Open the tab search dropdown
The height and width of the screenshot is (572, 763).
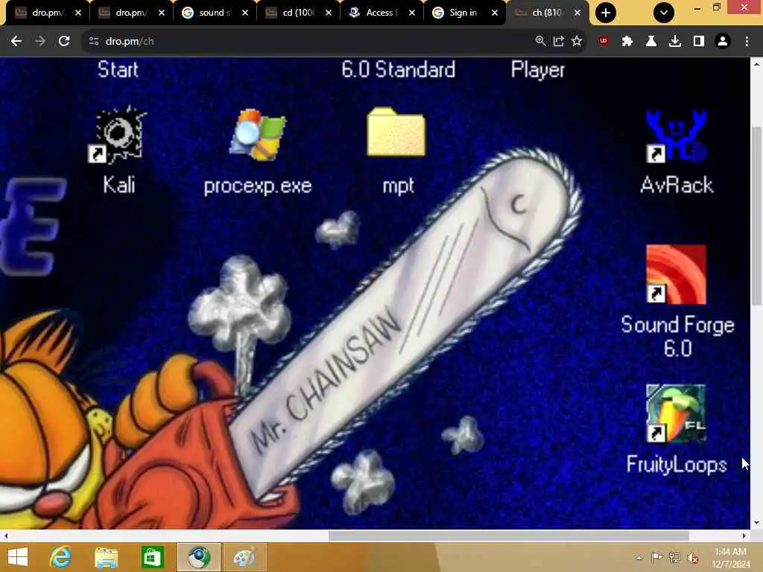tap(664, 13)
